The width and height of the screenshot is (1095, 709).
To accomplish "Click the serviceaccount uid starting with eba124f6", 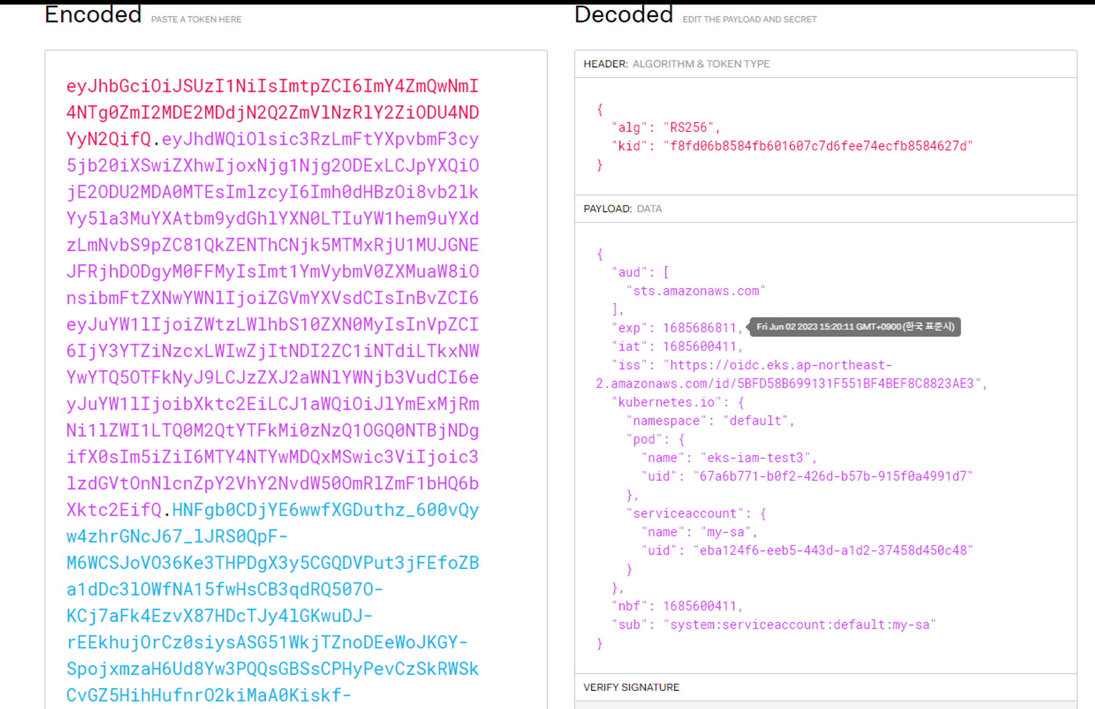I will click(x=832, y=551).
